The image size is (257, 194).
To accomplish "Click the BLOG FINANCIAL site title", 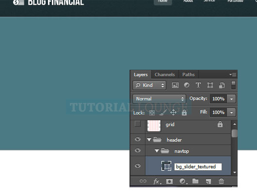I will tap(56, 2).
